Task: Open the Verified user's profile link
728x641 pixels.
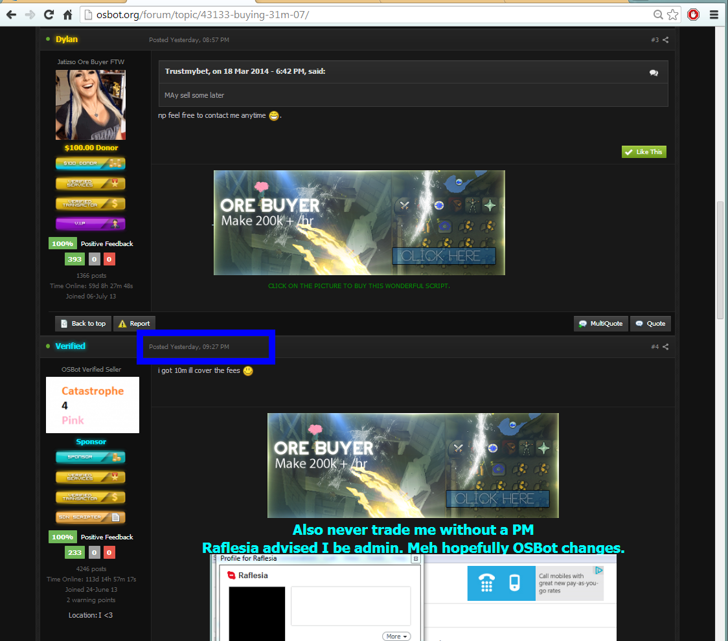Action: [70, 346]
